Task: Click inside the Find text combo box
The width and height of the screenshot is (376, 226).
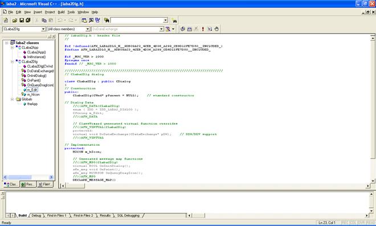Action: point(137,20)
